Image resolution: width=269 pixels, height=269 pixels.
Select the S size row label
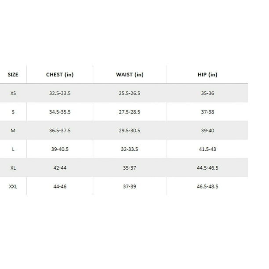pos(13,112)
